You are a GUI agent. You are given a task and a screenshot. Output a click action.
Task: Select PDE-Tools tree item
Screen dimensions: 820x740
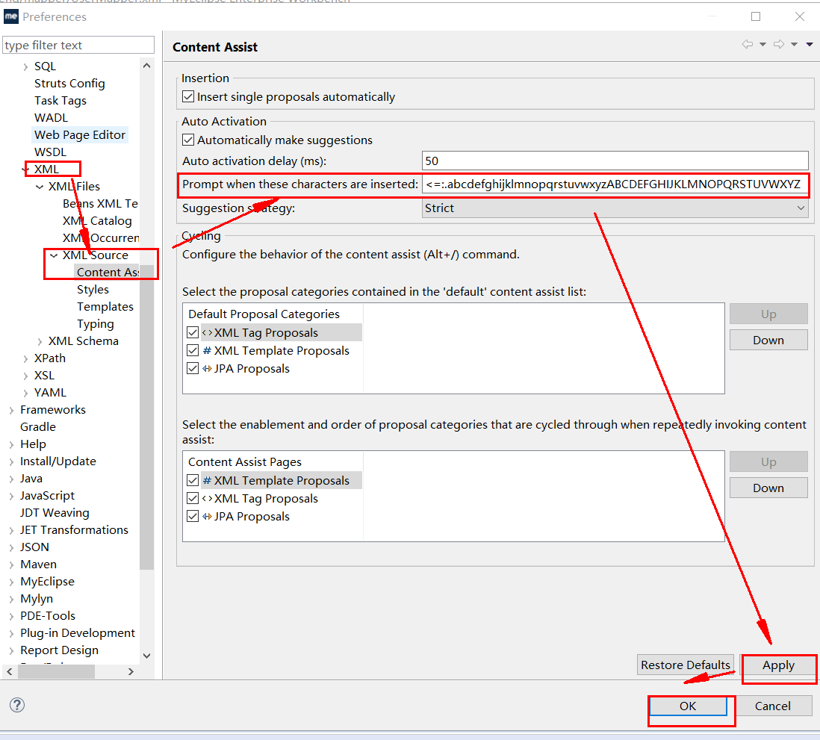(48, 615)
